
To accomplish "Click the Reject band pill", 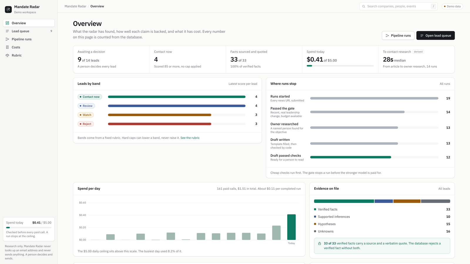I will click(x=85, y=124).
